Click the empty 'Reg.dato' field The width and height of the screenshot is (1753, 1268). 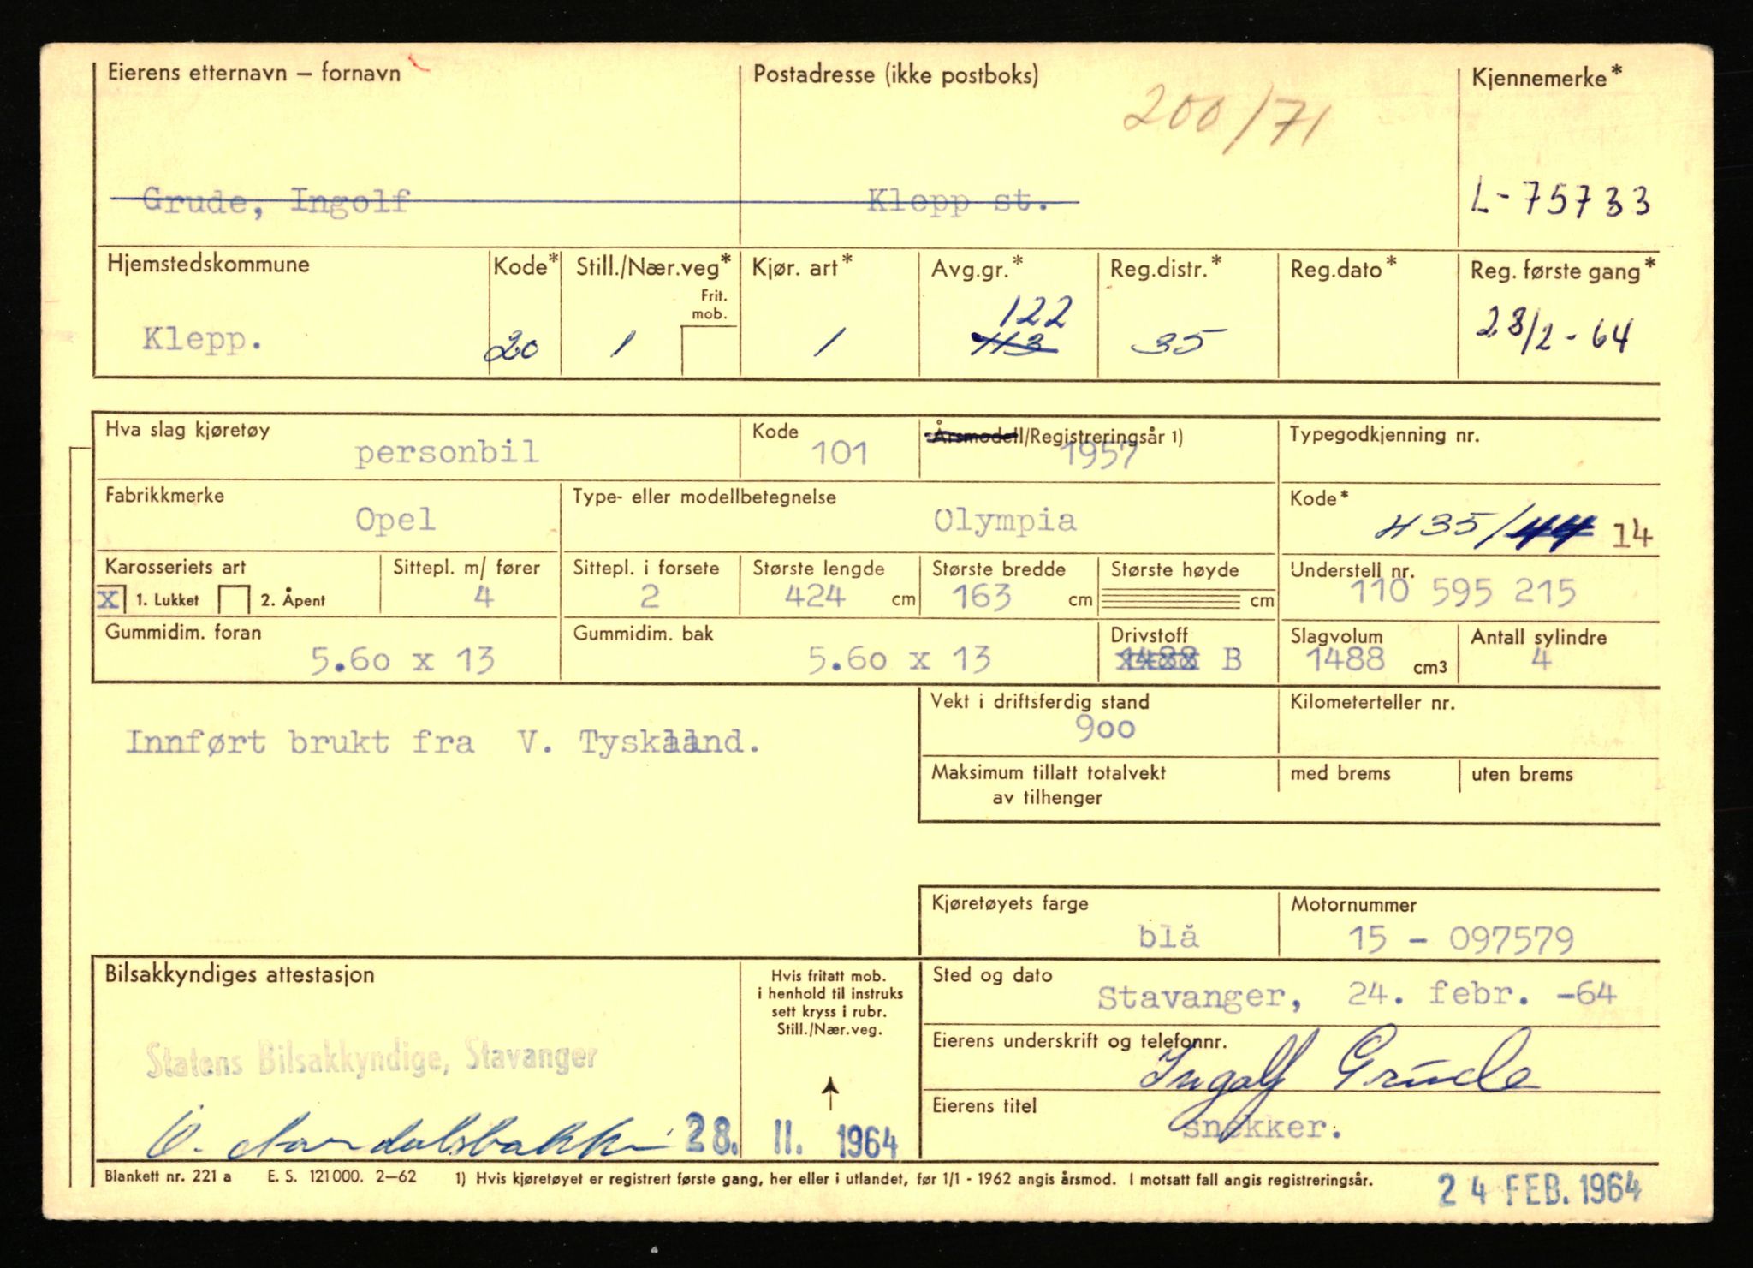point(1367,315)
